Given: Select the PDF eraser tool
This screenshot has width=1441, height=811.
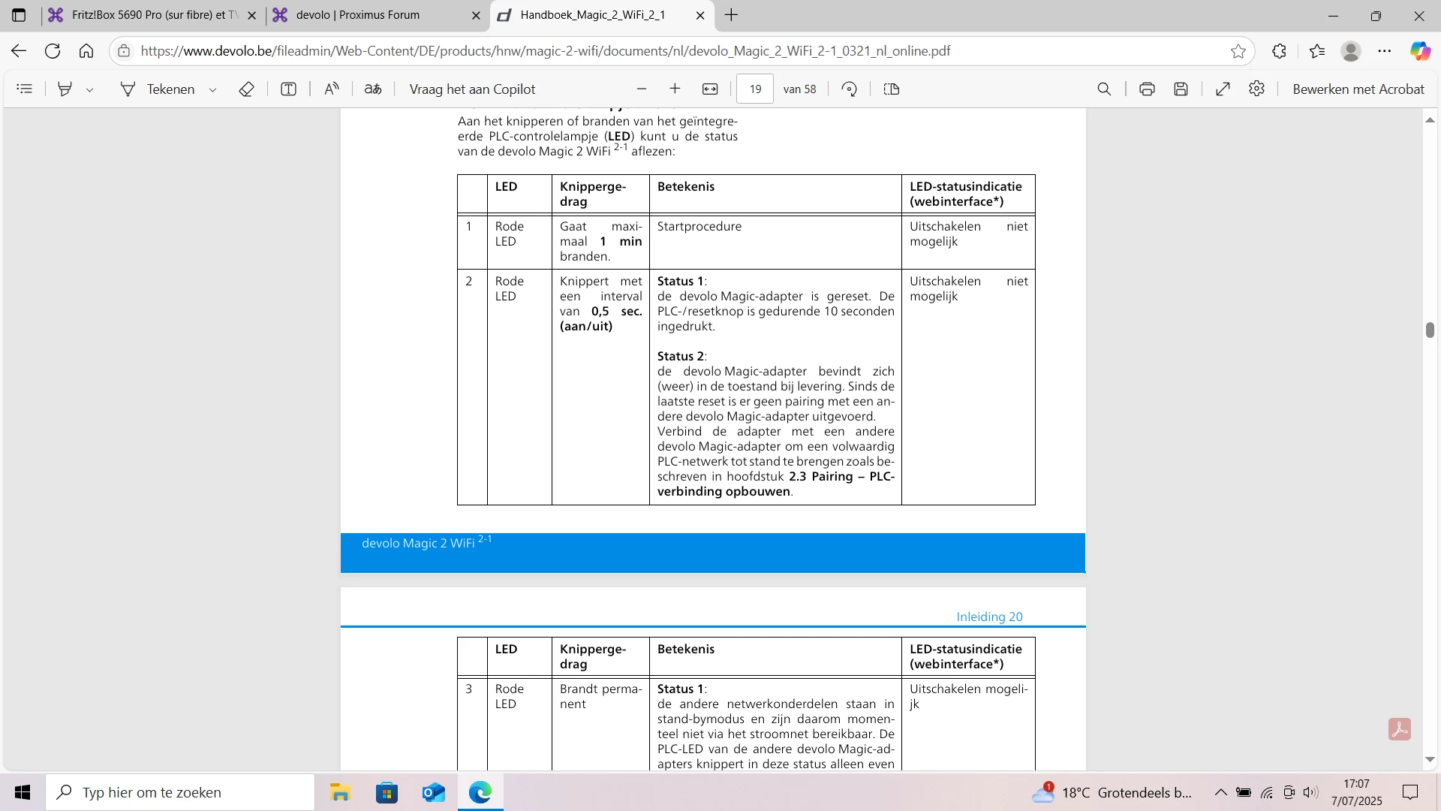Looking at the screenshot, I should click(x=246, y=89).
